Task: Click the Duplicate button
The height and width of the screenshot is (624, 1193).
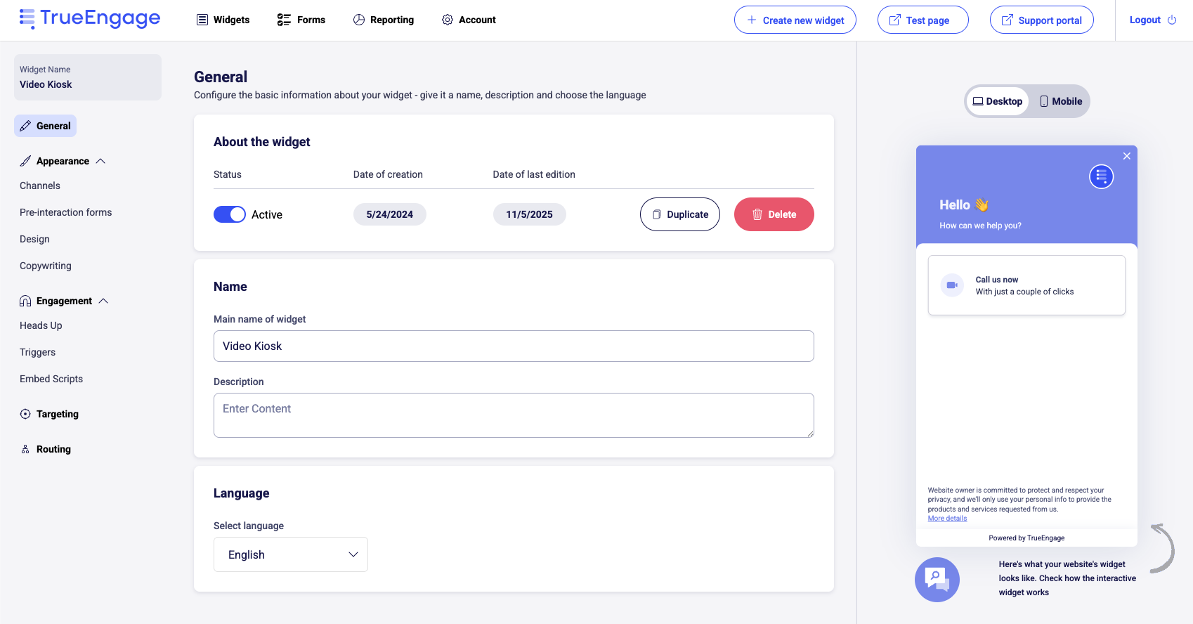Action: click(x=679, y=214)
